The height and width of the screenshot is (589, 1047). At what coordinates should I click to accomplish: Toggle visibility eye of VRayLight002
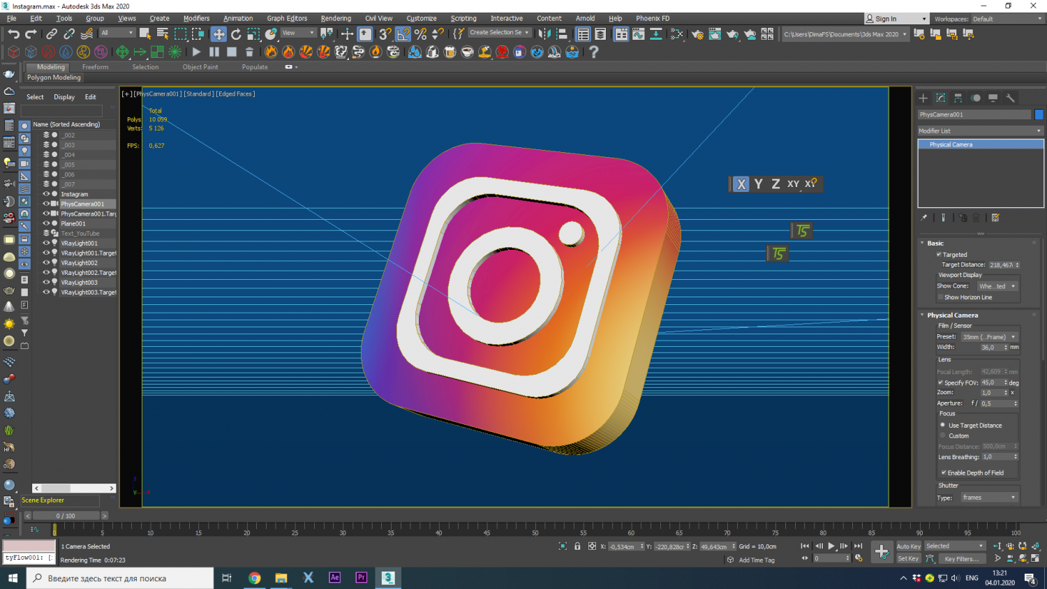pyautogui.click(x=47, y=262)
